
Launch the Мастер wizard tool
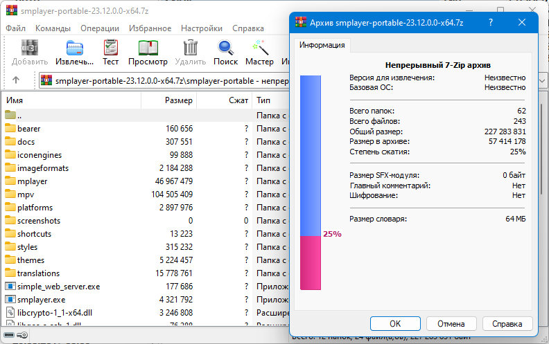[x=260, y=48]
